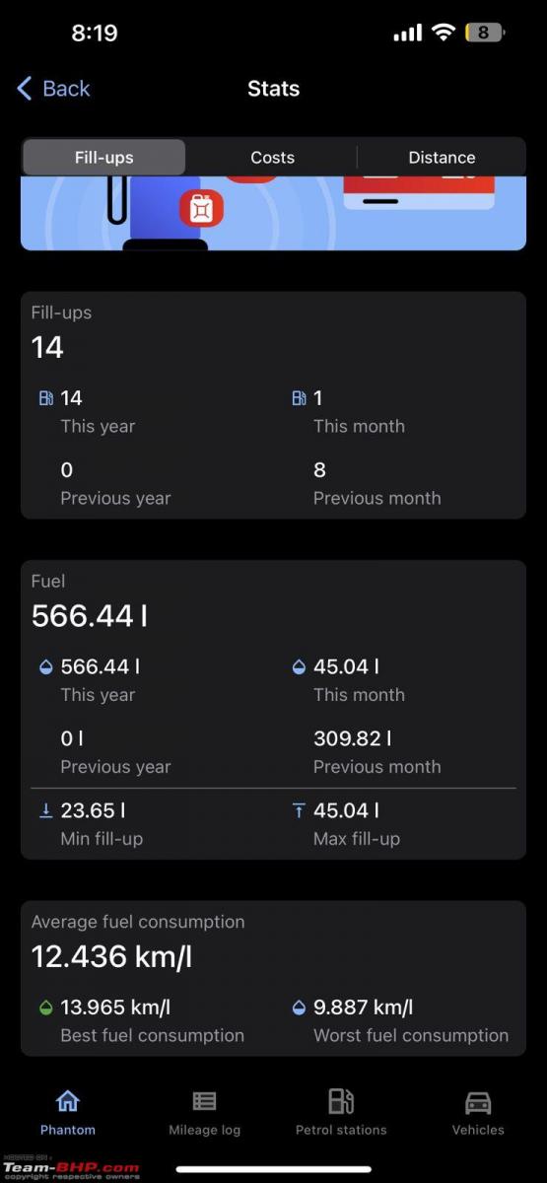Tap the battery indicator in status bar
Viewport: 547px width, 1183px height.
[484, 33]
